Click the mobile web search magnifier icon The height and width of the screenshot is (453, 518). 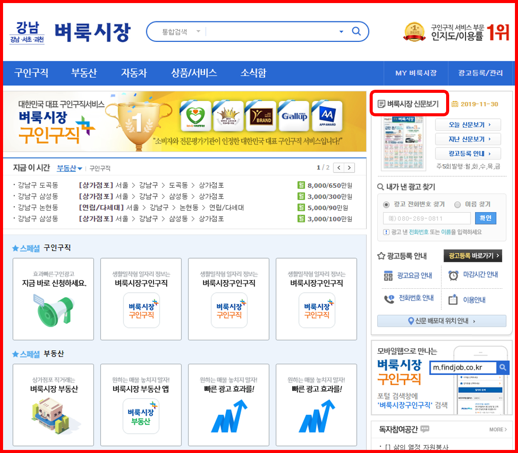pos(503,367)
